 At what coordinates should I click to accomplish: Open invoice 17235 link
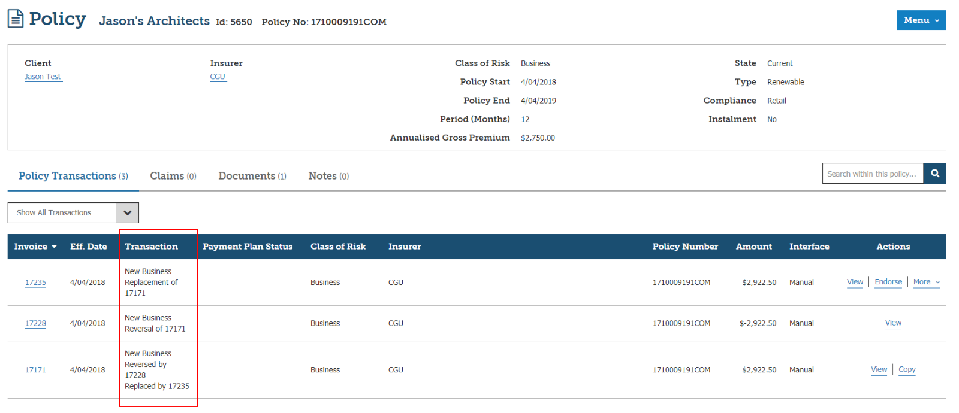(x=35, y=283)
